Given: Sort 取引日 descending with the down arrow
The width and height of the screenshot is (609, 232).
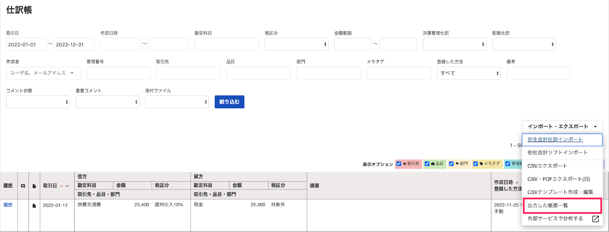Looking at the screenshot, I should 67,186.
